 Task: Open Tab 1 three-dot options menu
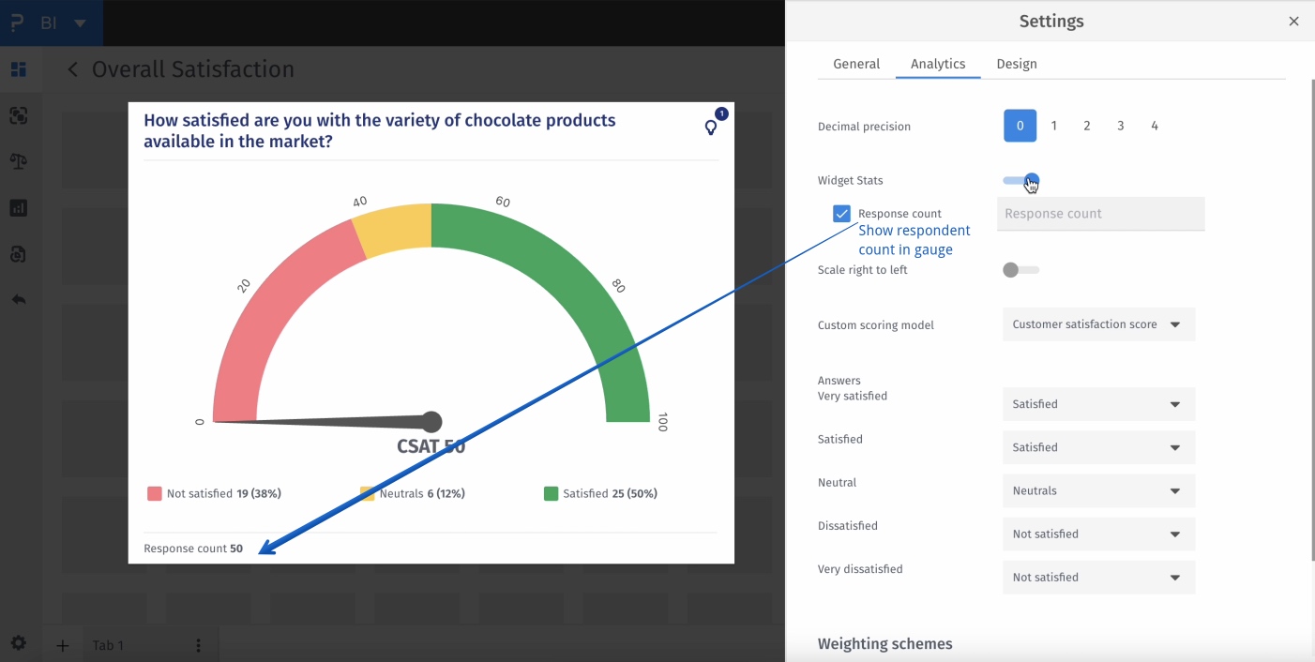coord(198,646)
